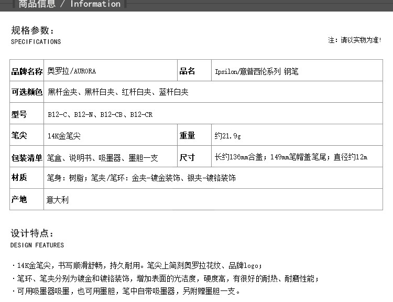
Task: Click the 可选颜色 label cell
Action: pos(27,92)
